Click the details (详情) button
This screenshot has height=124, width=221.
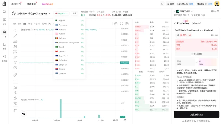coord(74,13)
